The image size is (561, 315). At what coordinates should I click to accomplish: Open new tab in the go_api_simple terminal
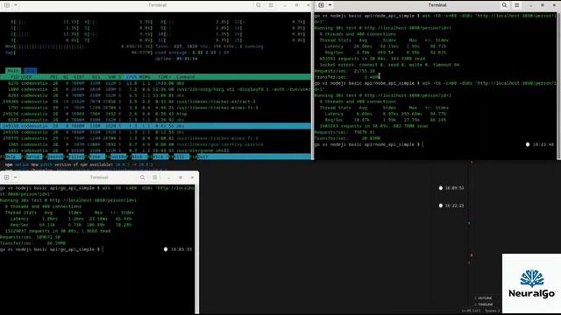click(7, 178)
